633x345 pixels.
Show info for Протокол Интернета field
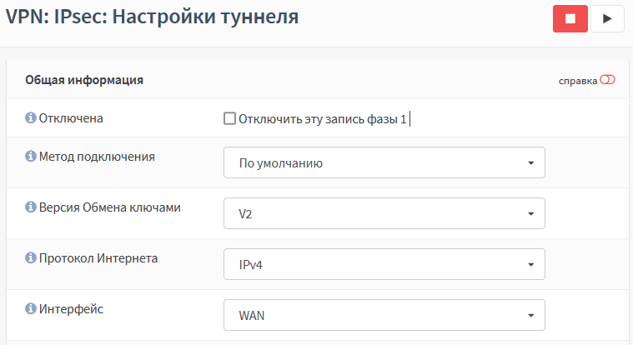coord(31,257)
